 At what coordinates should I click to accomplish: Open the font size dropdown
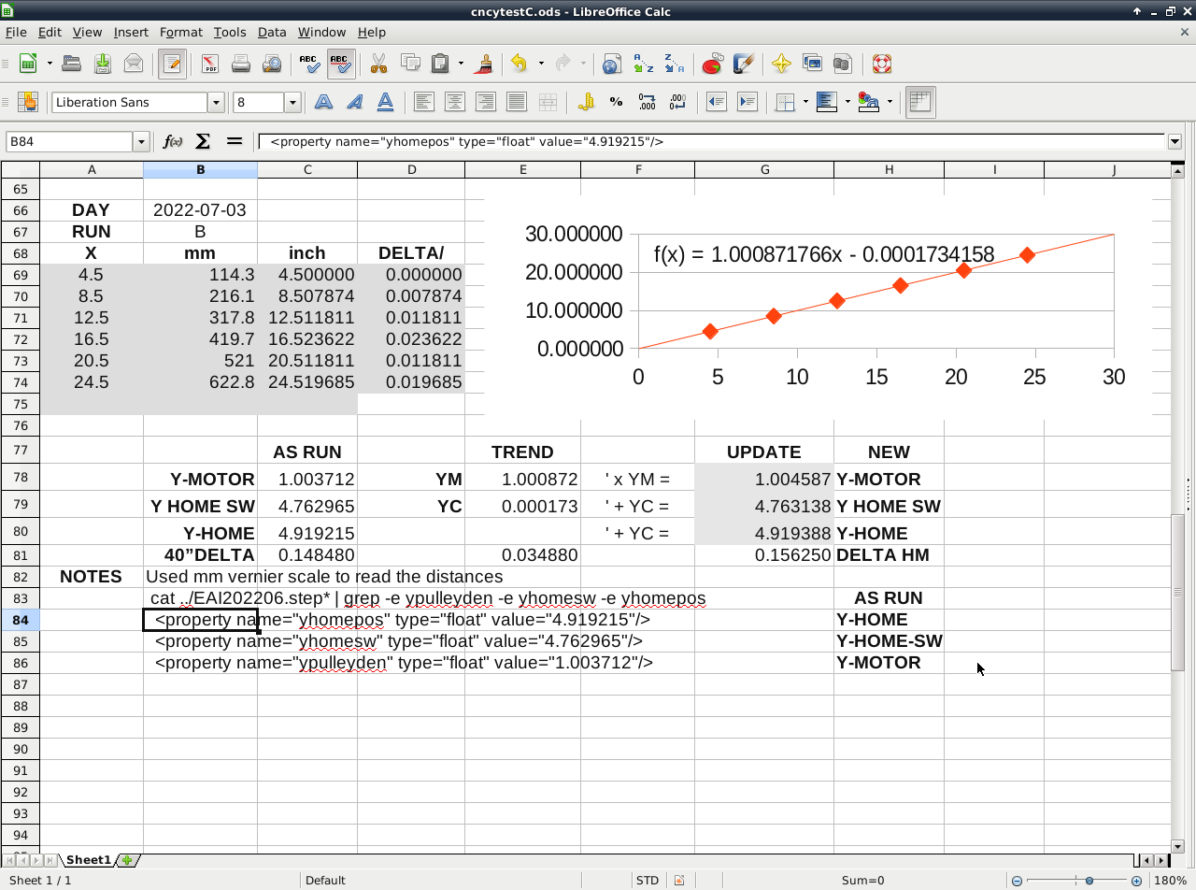click(x=292, y=103)
